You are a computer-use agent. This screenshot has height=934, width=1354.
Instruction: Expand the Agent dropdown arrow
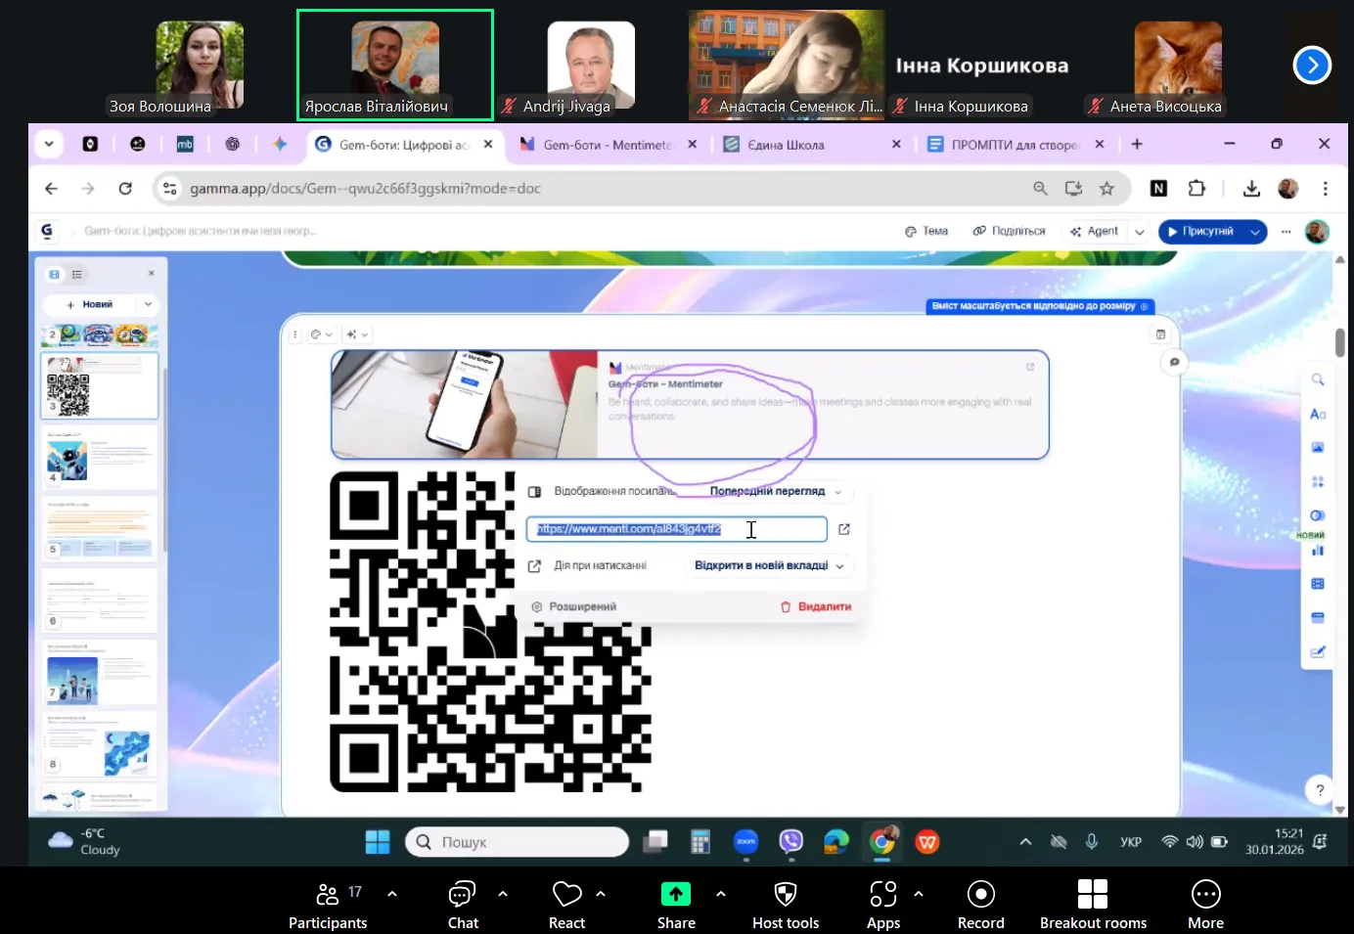(1140, 232)
